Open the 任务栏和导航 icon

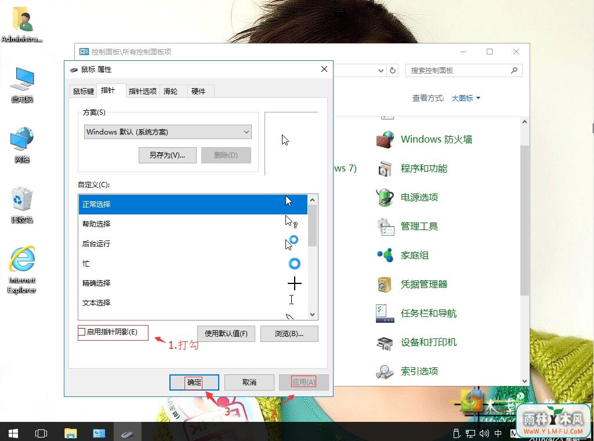[385, 314]
